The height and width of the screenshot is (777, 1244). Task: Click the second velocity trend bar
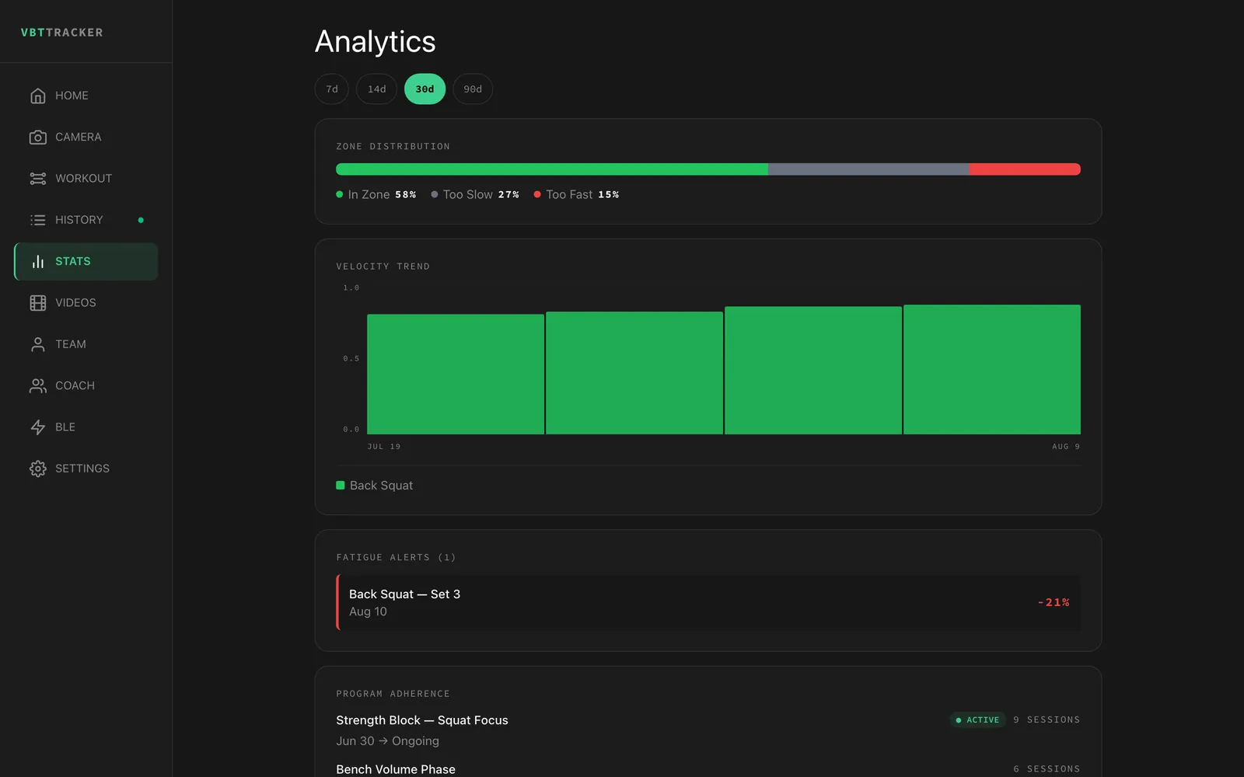[634, 373]
